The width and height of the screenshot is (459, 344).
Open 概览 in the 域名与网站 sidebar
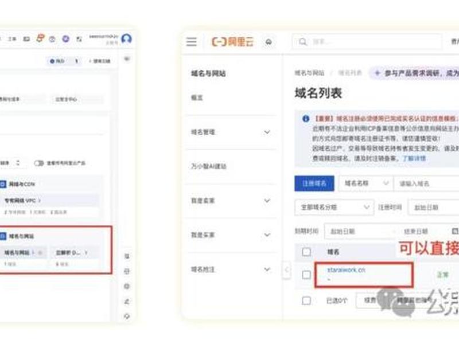pos(197,97)
